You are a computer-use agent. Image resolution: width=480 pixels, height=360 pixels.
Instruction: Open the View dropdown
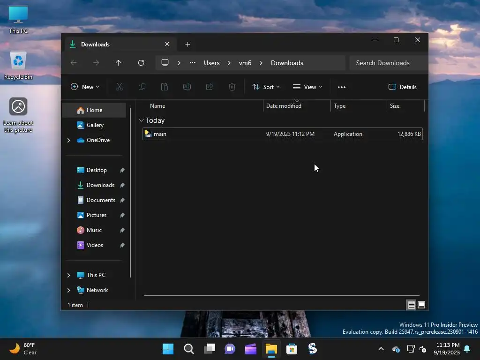307,87
